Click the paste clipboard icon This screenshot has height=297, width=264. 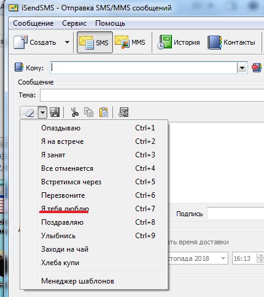104,112
